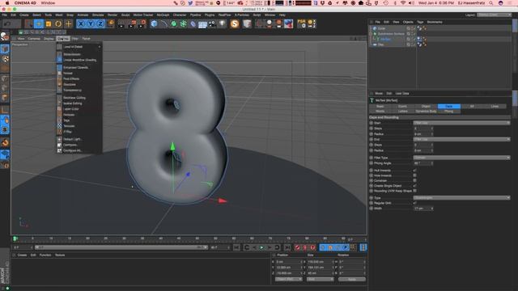Select the Scale tool
518x291 pixels.
click(49, 23)
